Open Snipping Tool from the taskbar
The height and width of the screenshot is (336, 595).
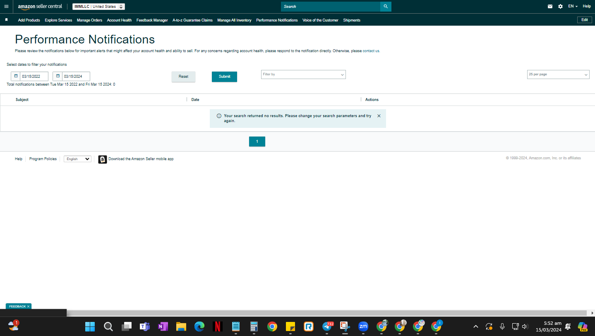[345, 326]
